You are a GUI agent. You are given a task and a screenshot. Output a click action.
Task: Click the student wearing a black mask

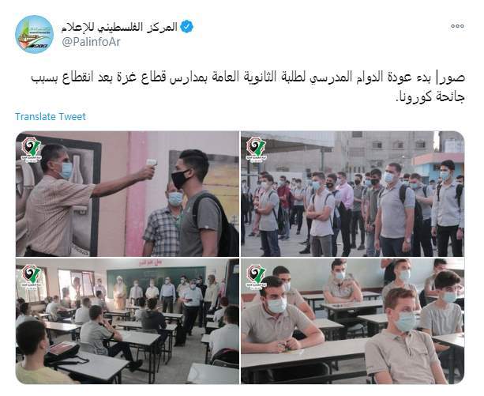coord(201,203)
